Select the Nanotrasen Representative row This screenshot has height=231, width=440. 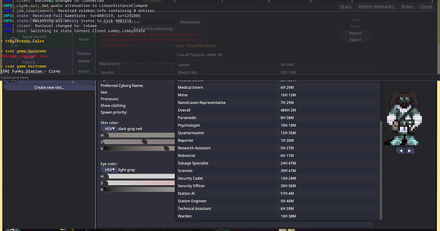pos(278,103)
